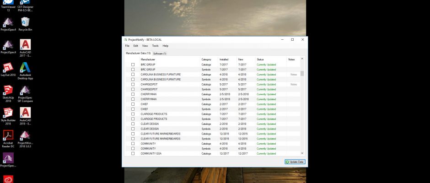This screenshot has width=430, height=183.
Task: Sort by the Manufacturer column header
Action: pyautogui.click(x=170, y=59)
